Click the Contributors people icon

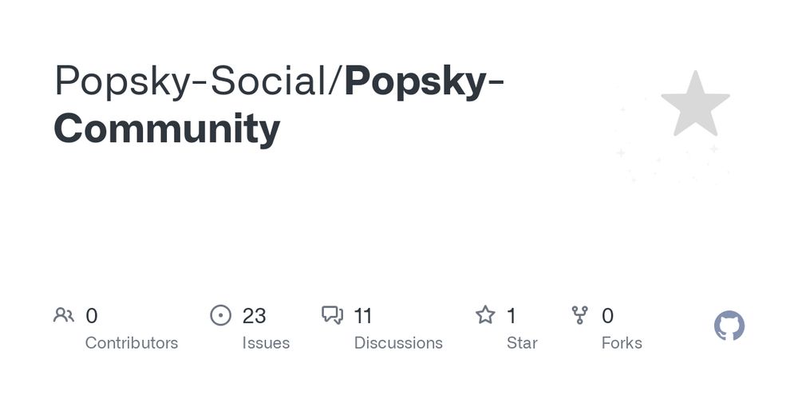pyautogui.click(x=64, y=315)
